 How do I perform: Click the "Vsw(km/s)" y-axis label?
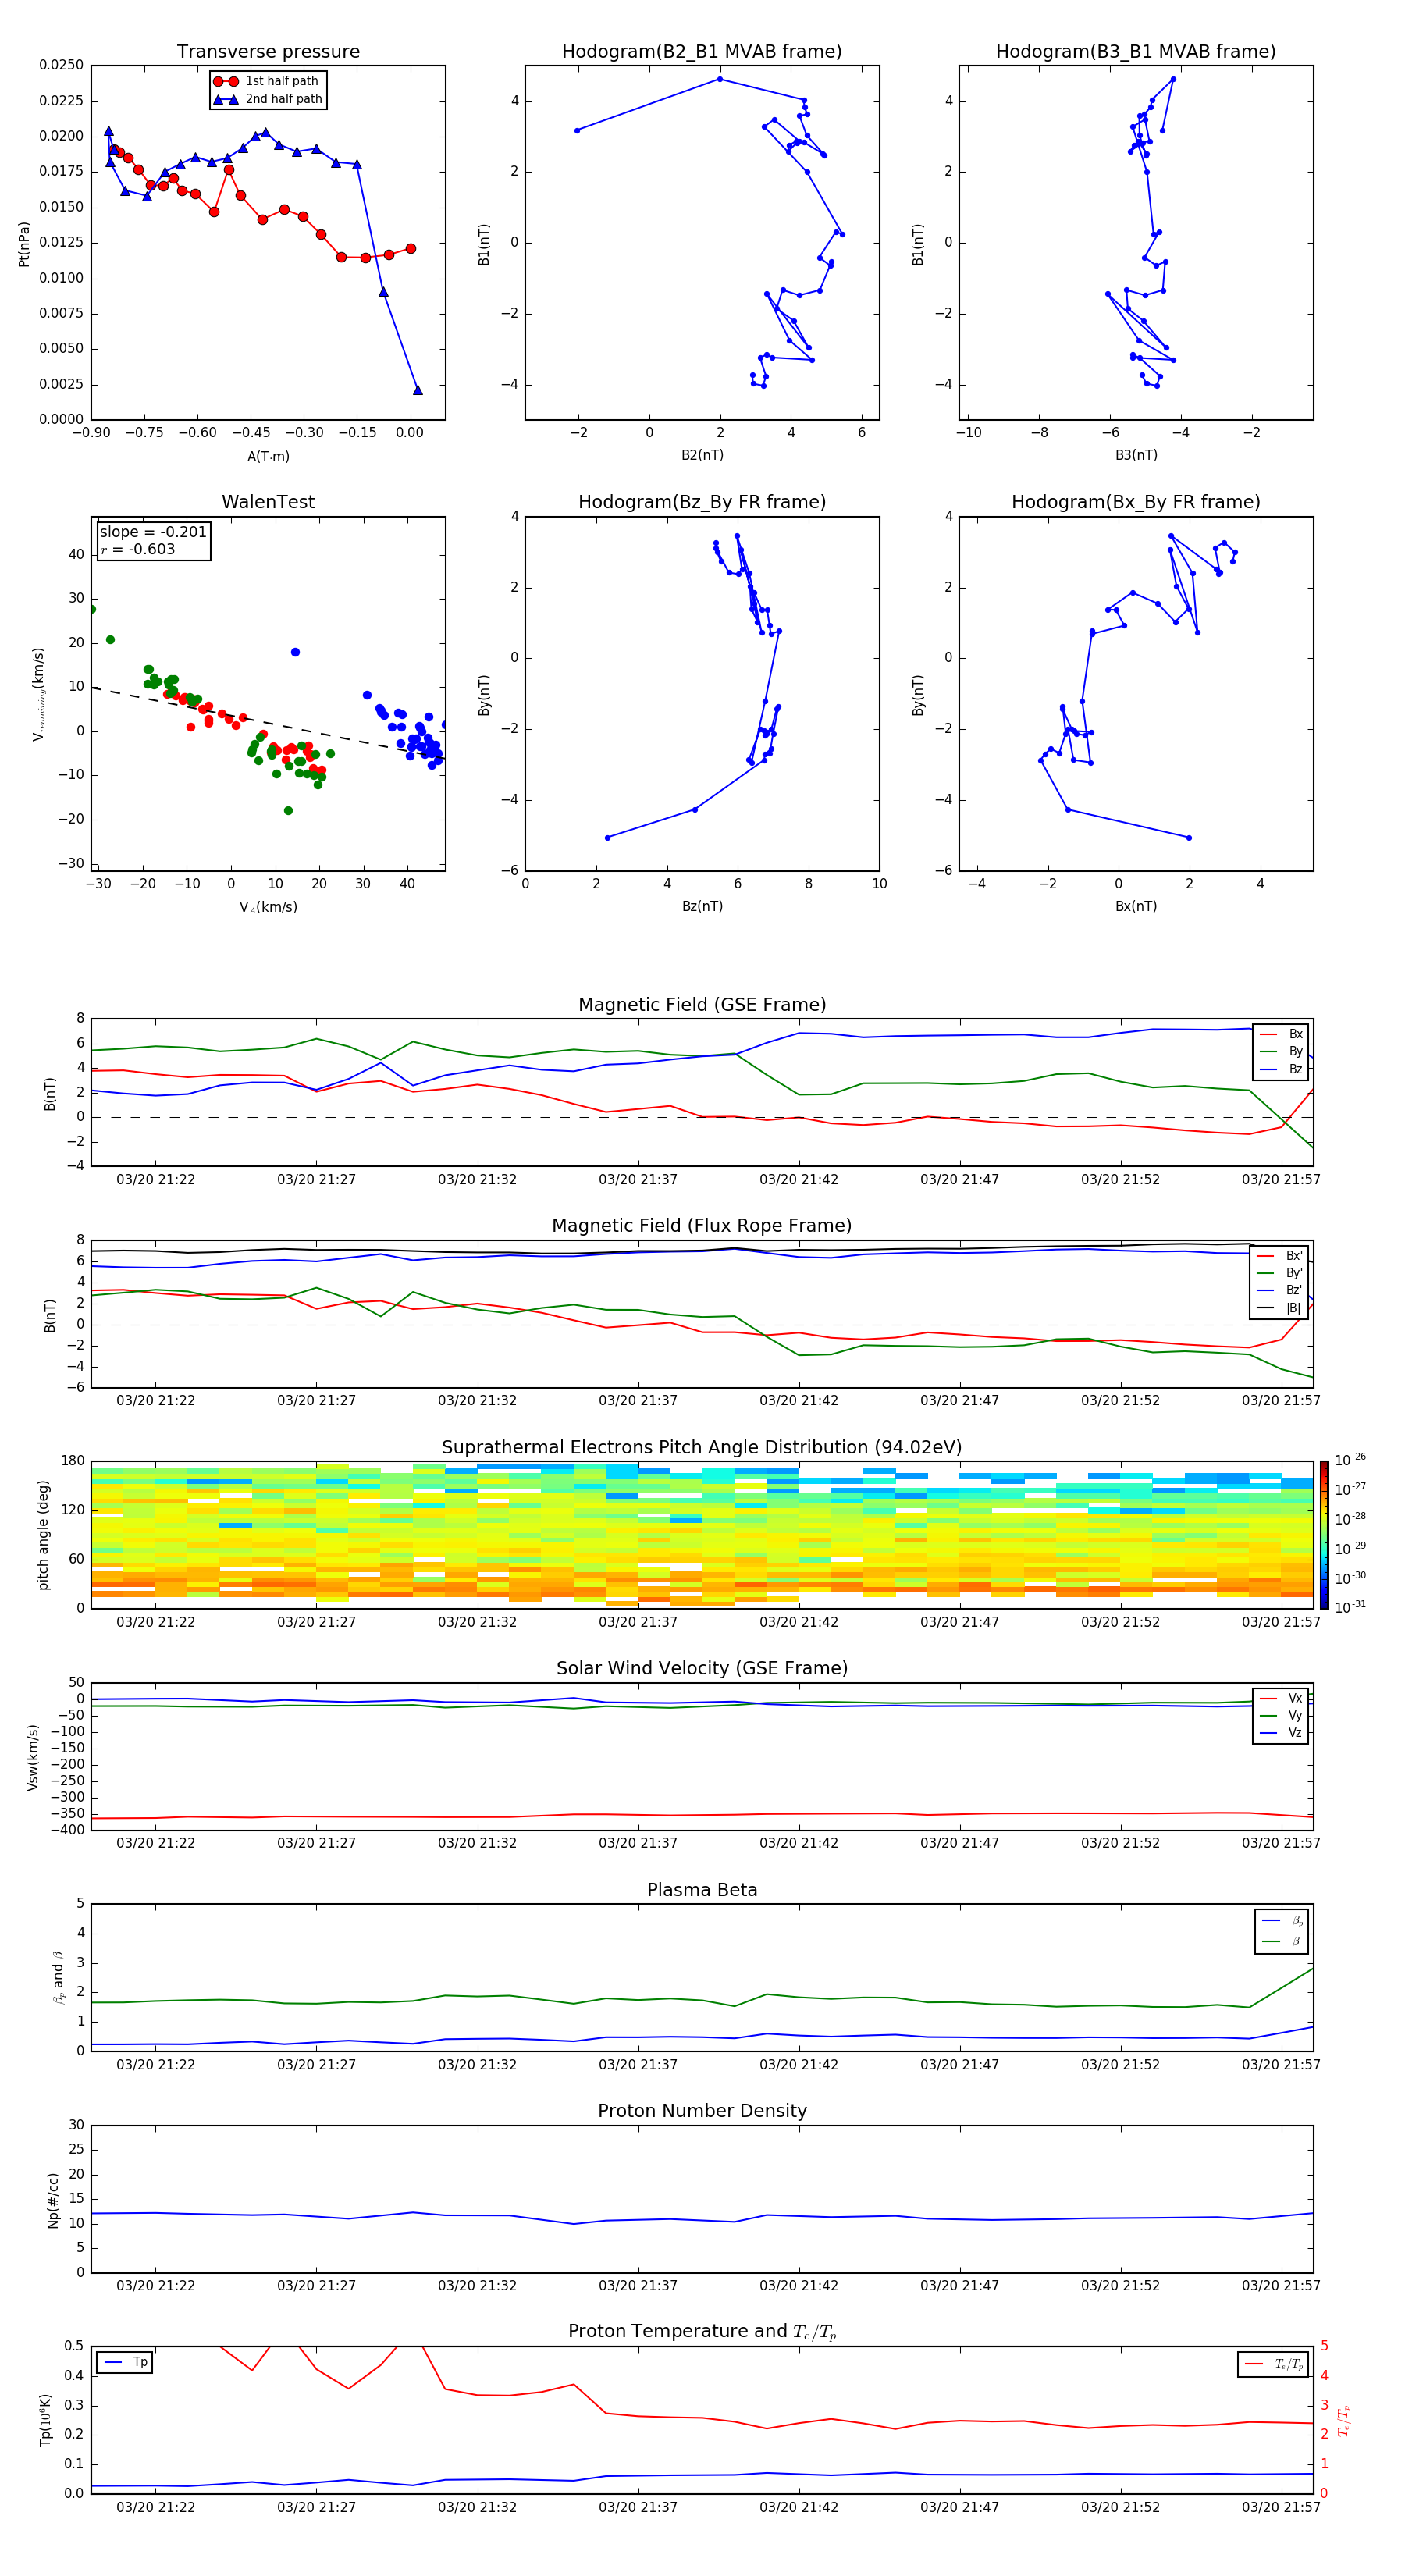click(33, 1757)
